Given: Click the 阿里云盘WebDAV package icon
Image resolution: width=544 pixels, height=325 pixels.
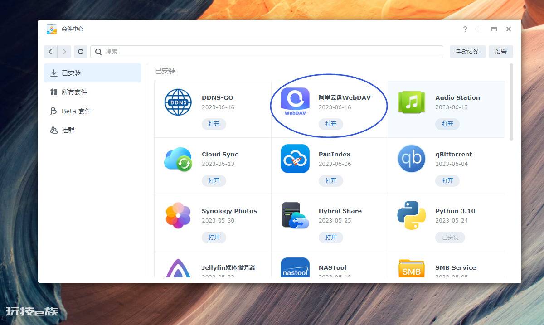Looking at the screenshot, I should coord(295,102).
